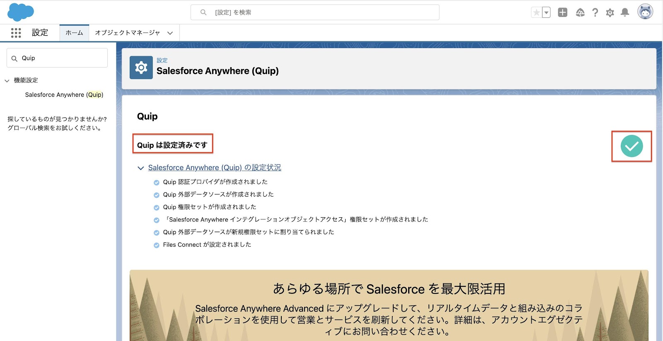Screen dimensions: 663x341
Task: Open the Salesforce Anywhere (Quip) の設定状況 link
Action: [x=215, y=168]
